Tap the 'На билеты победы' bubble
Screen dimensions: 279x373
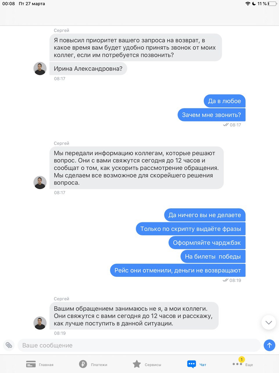coord(213,256)
